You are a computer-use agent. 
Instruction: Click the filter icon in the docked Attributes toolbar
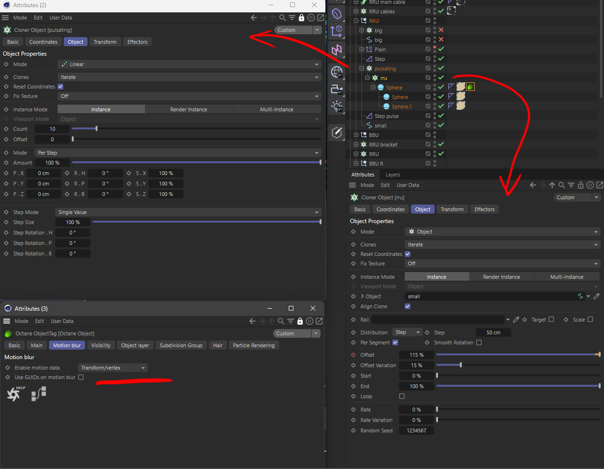pyautogui.click(x=571, y=185)
